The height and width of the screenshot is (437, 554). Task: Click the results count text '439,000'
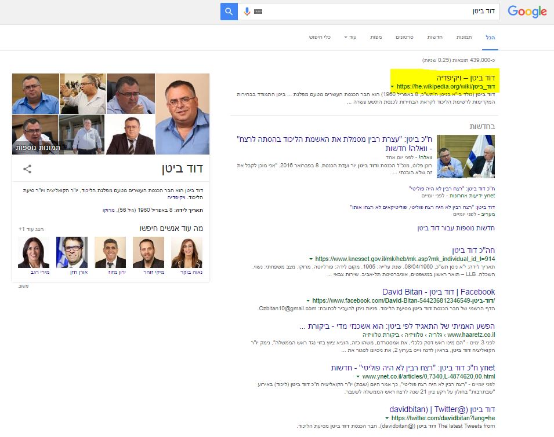(458, 60)
